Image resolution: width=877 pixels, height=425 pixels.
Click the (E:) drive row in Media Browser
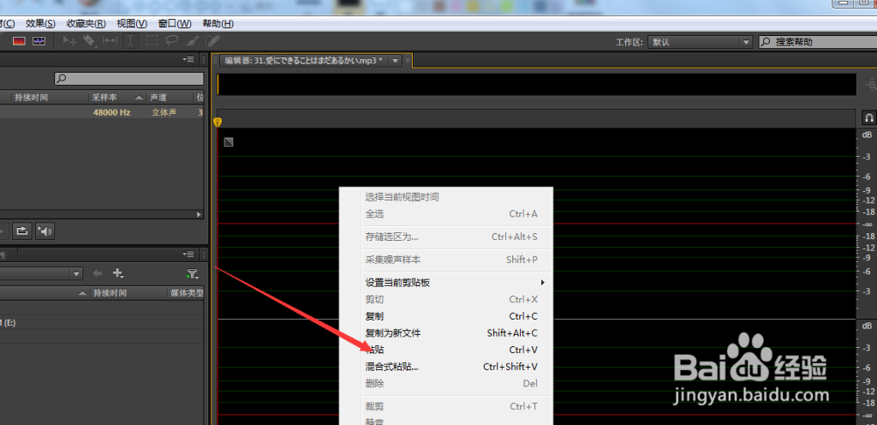click(x=102, y=322)
